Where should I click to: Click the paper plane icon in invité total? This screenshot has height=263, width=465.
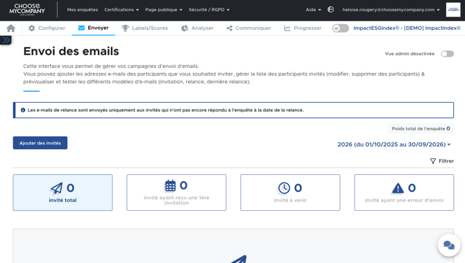point(57,188)
